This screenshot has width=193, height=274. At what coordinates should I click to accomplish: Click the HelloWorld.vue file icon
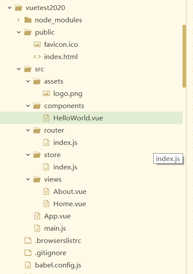[46, 118]
